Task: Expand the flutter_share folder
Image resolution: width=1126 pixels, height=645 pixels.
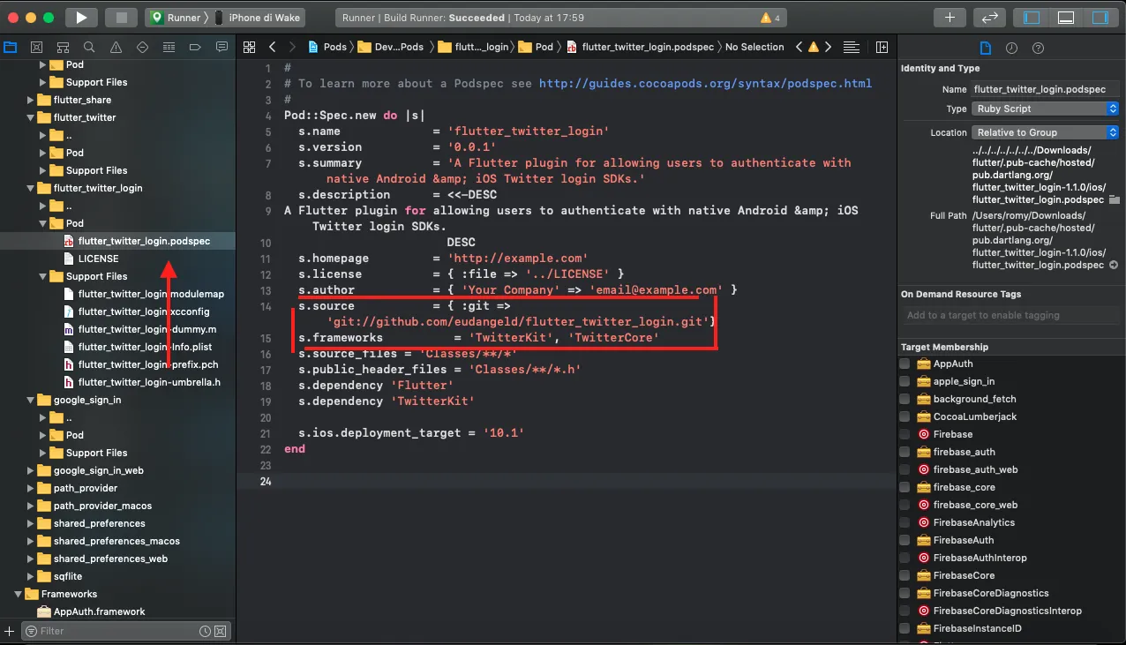Action: click(31, 100)
